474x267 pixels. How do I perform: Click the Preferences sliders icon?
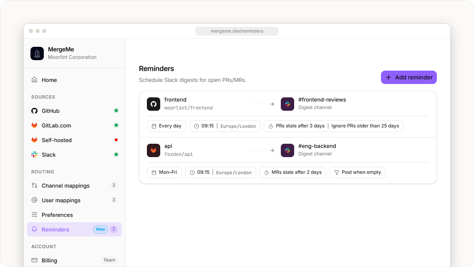35,215
